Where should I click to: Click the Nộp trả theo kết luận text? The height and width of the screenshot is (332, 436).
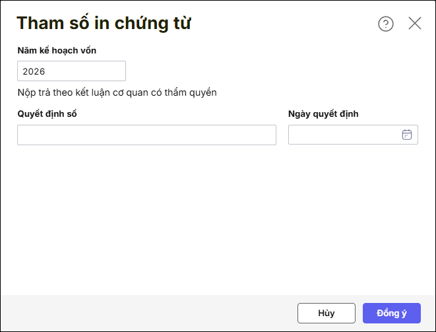117,92
